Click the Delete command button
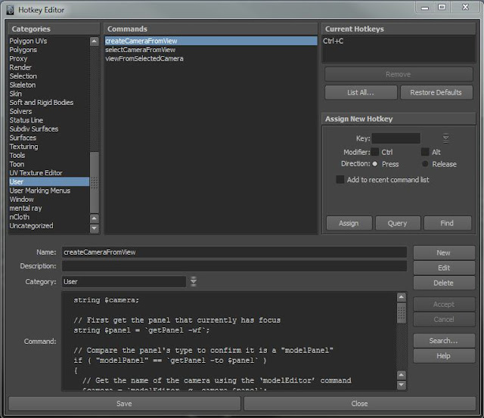This screenshot has width=484, height=418. point(444,283)
